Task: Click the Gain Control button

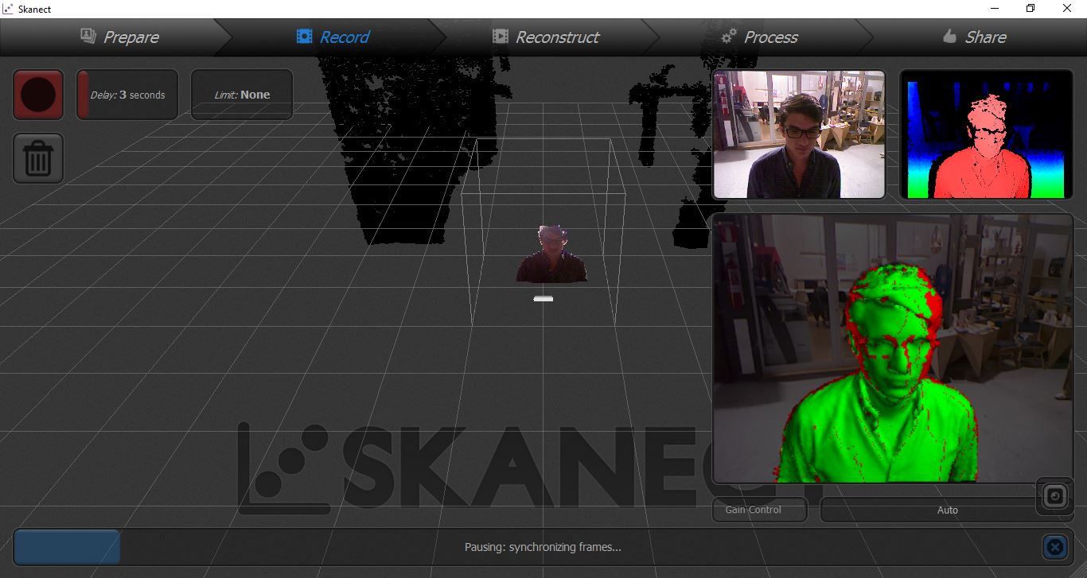Action: 759,510
